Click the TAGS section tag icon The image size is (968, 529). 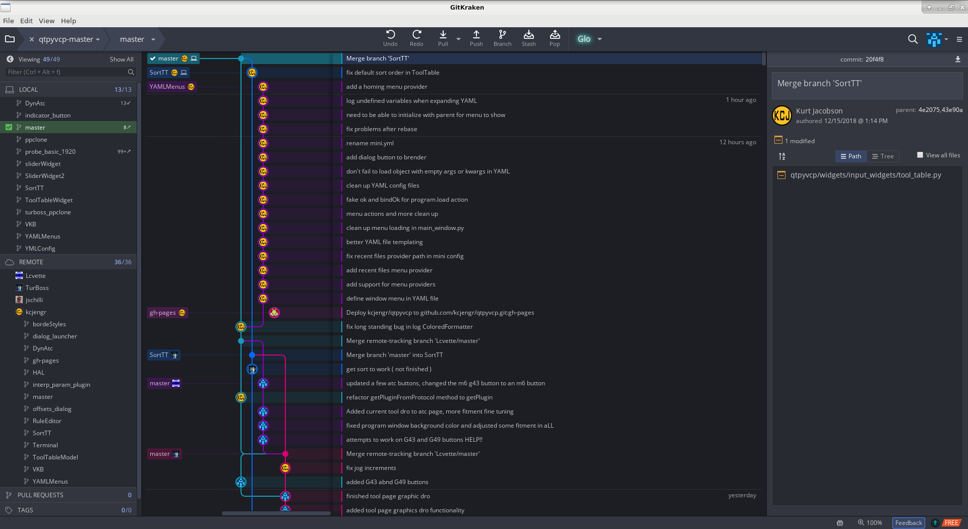9,510
